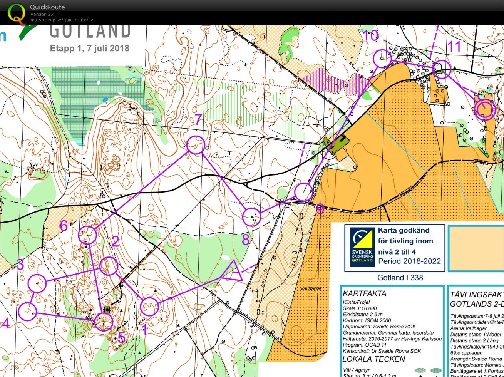This screenshot has width=504, height=377.
Task: Click the KARTFAKTA heading
Action: [x=364, y=293]
